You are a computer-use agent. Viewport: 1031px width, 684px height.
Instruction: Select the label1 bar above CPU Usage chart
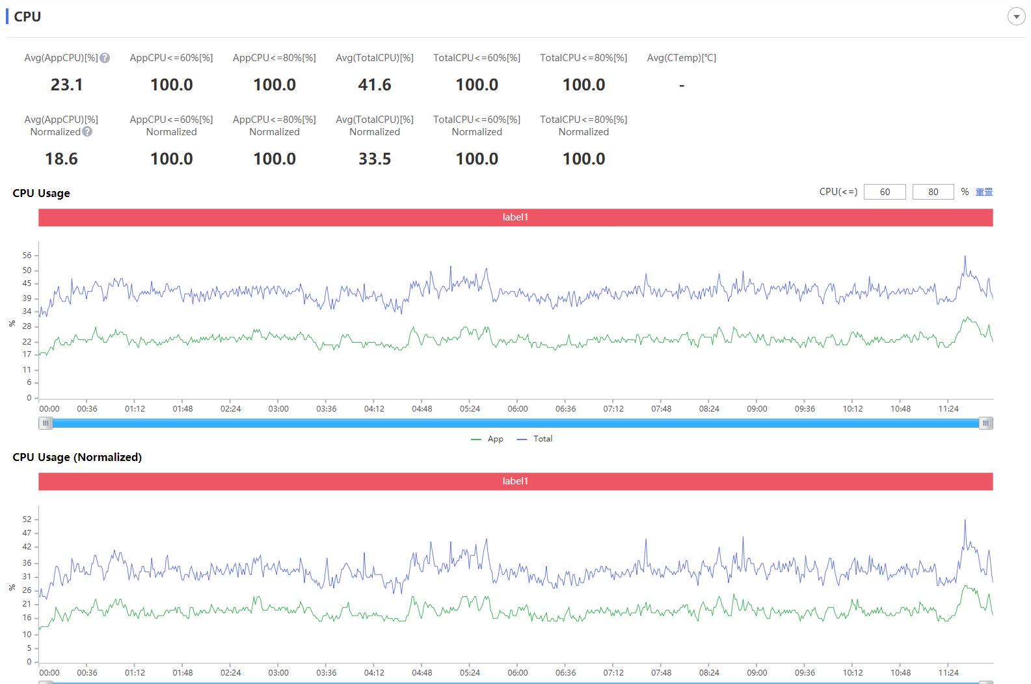pyautogui.click(x=515, y=217)
